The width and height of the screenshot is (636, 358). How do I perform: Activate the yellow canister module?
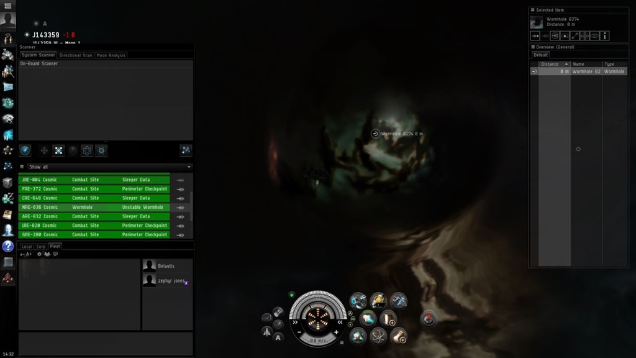[x=378, y=301]
